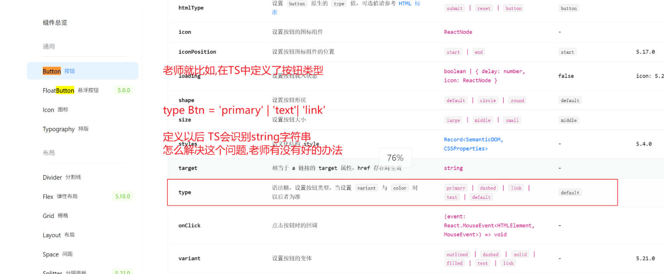This screenshot has height=274, width=664.
Task: Click the string type in target row
Action: 453,168
